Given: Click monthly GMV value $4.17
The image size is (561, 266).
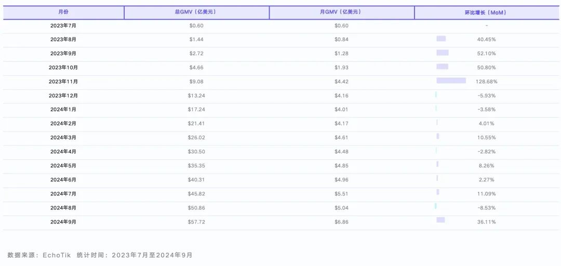Looking at the screenshot, I should pos(341,124).
